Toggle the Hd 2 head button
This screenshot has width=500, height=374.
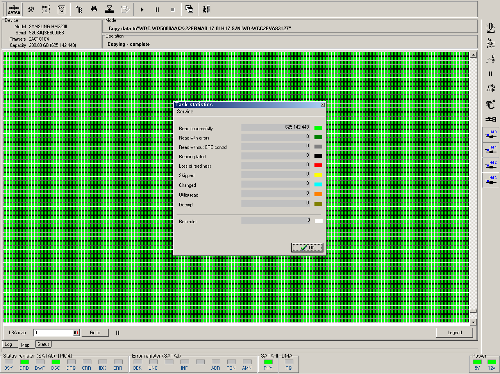click(x=491, y=165)
